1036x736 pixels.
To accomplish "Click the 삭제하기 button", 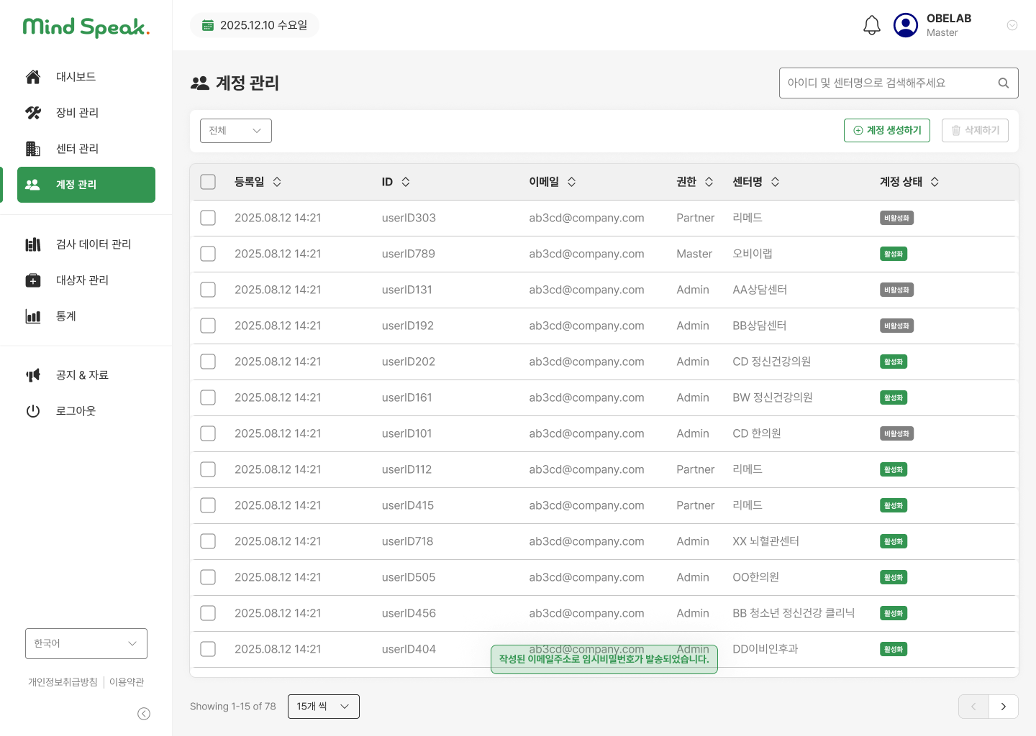I will coord(975,131).
